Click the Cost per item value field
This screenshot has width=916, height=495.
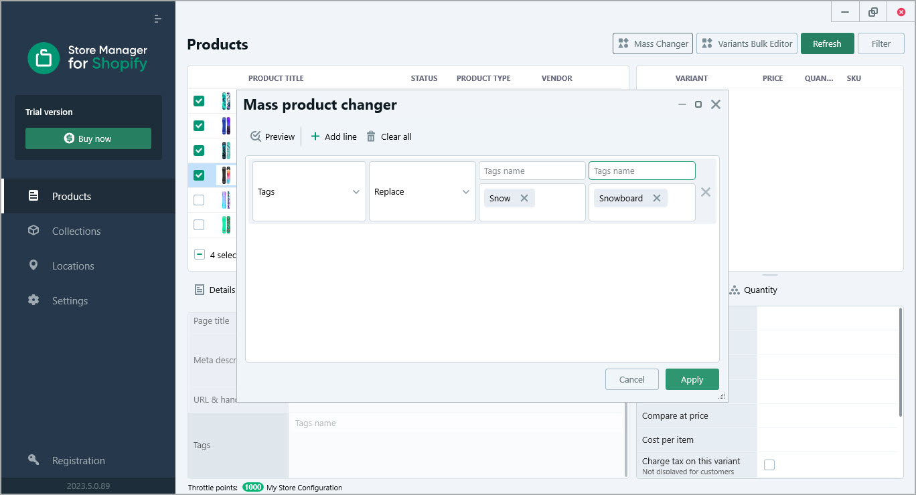point(827,439)
